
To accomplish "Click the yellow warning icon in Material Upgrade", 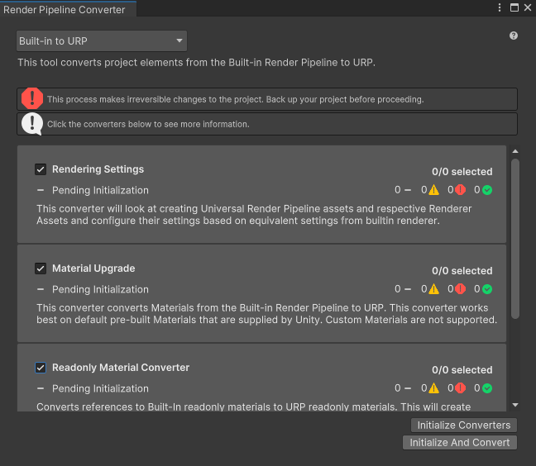I will (433, 289).
